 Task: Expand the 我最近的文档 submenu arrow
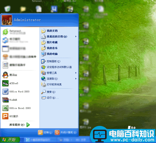pos(76,36)
